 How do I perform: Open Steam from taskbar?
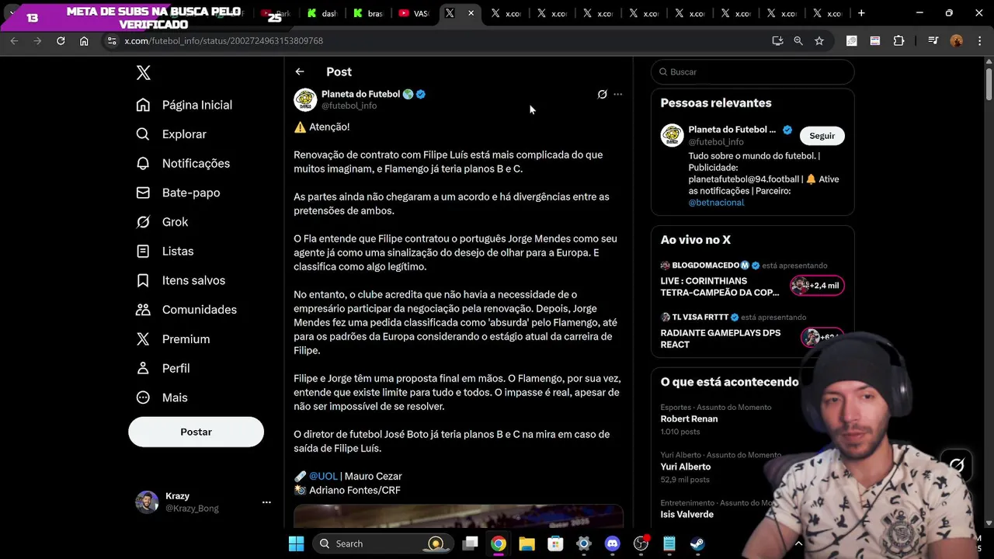click(x=697, y=543)
